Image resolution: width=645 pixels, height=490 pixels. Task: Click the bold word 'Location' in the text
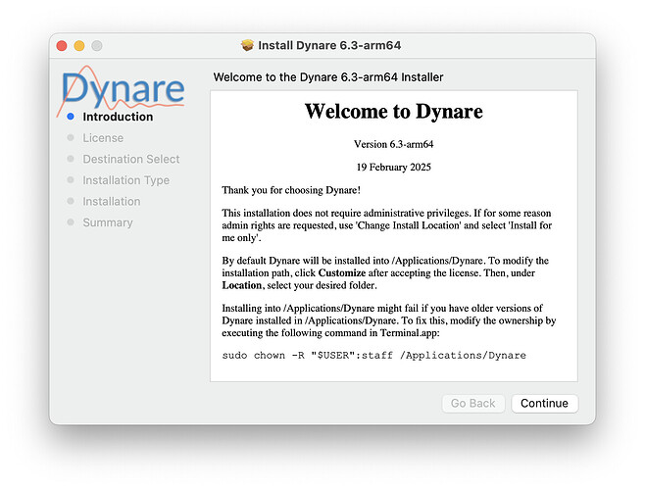click(x=242, y=285)
